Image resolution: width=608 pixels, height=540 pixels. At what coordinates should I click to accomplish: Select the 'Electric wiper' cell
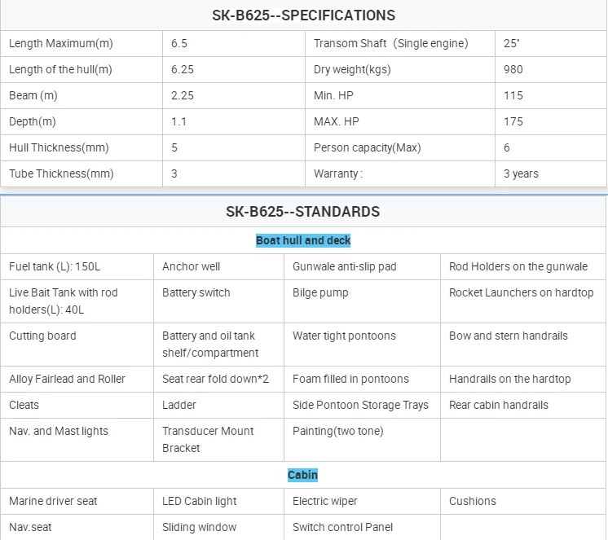coord(325,501)
